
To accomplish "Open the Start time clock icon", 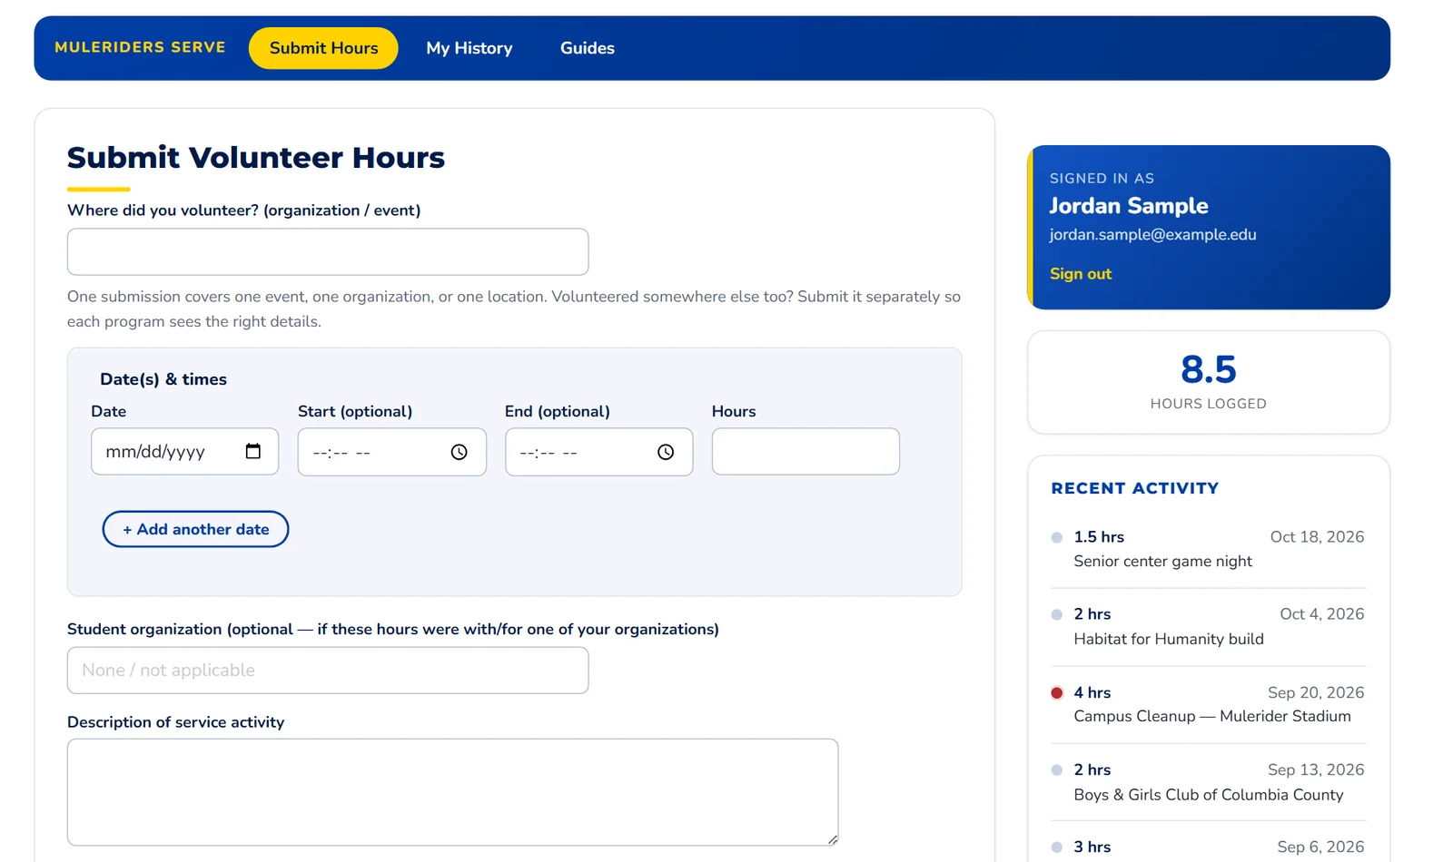I will pyautogui.click(x=460, y=452).
